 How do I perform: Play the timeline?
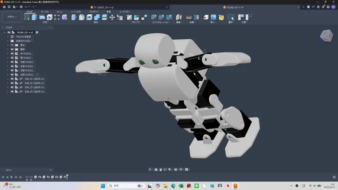[x=11, y=177]
